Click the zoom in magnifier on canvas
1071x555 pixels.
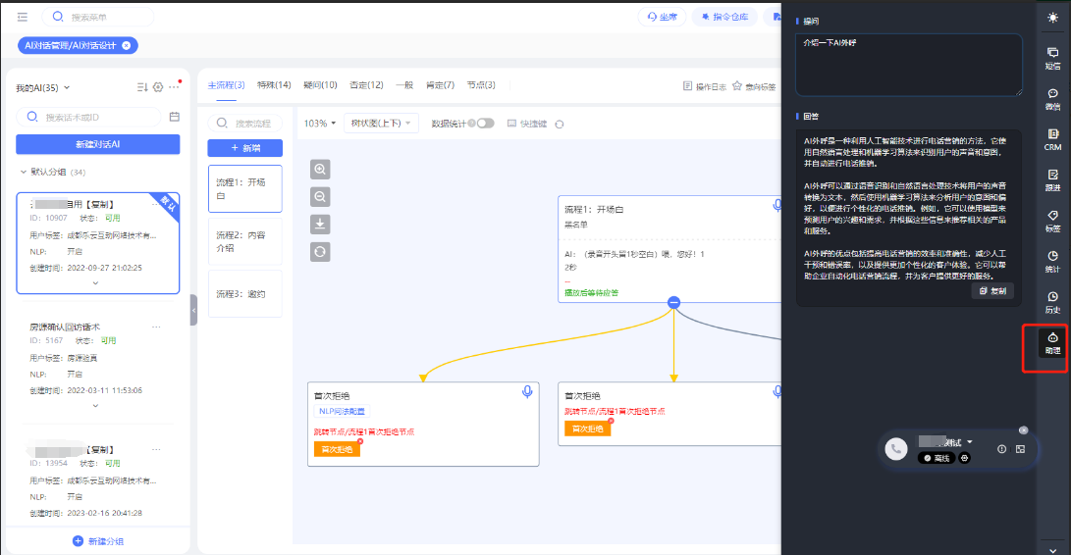click(320, 170)
